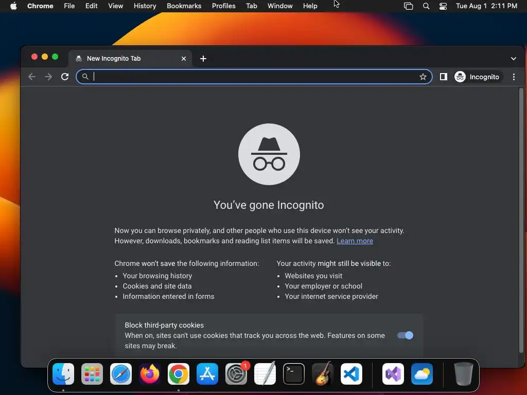Close the New Incognito Tab

coord(184,59)
